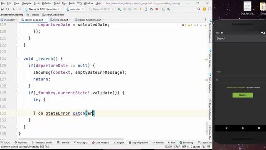This screenshot has height=150, width=266.
Task: Open the UTF-8 encoding selector
Action: click(185, 147)
